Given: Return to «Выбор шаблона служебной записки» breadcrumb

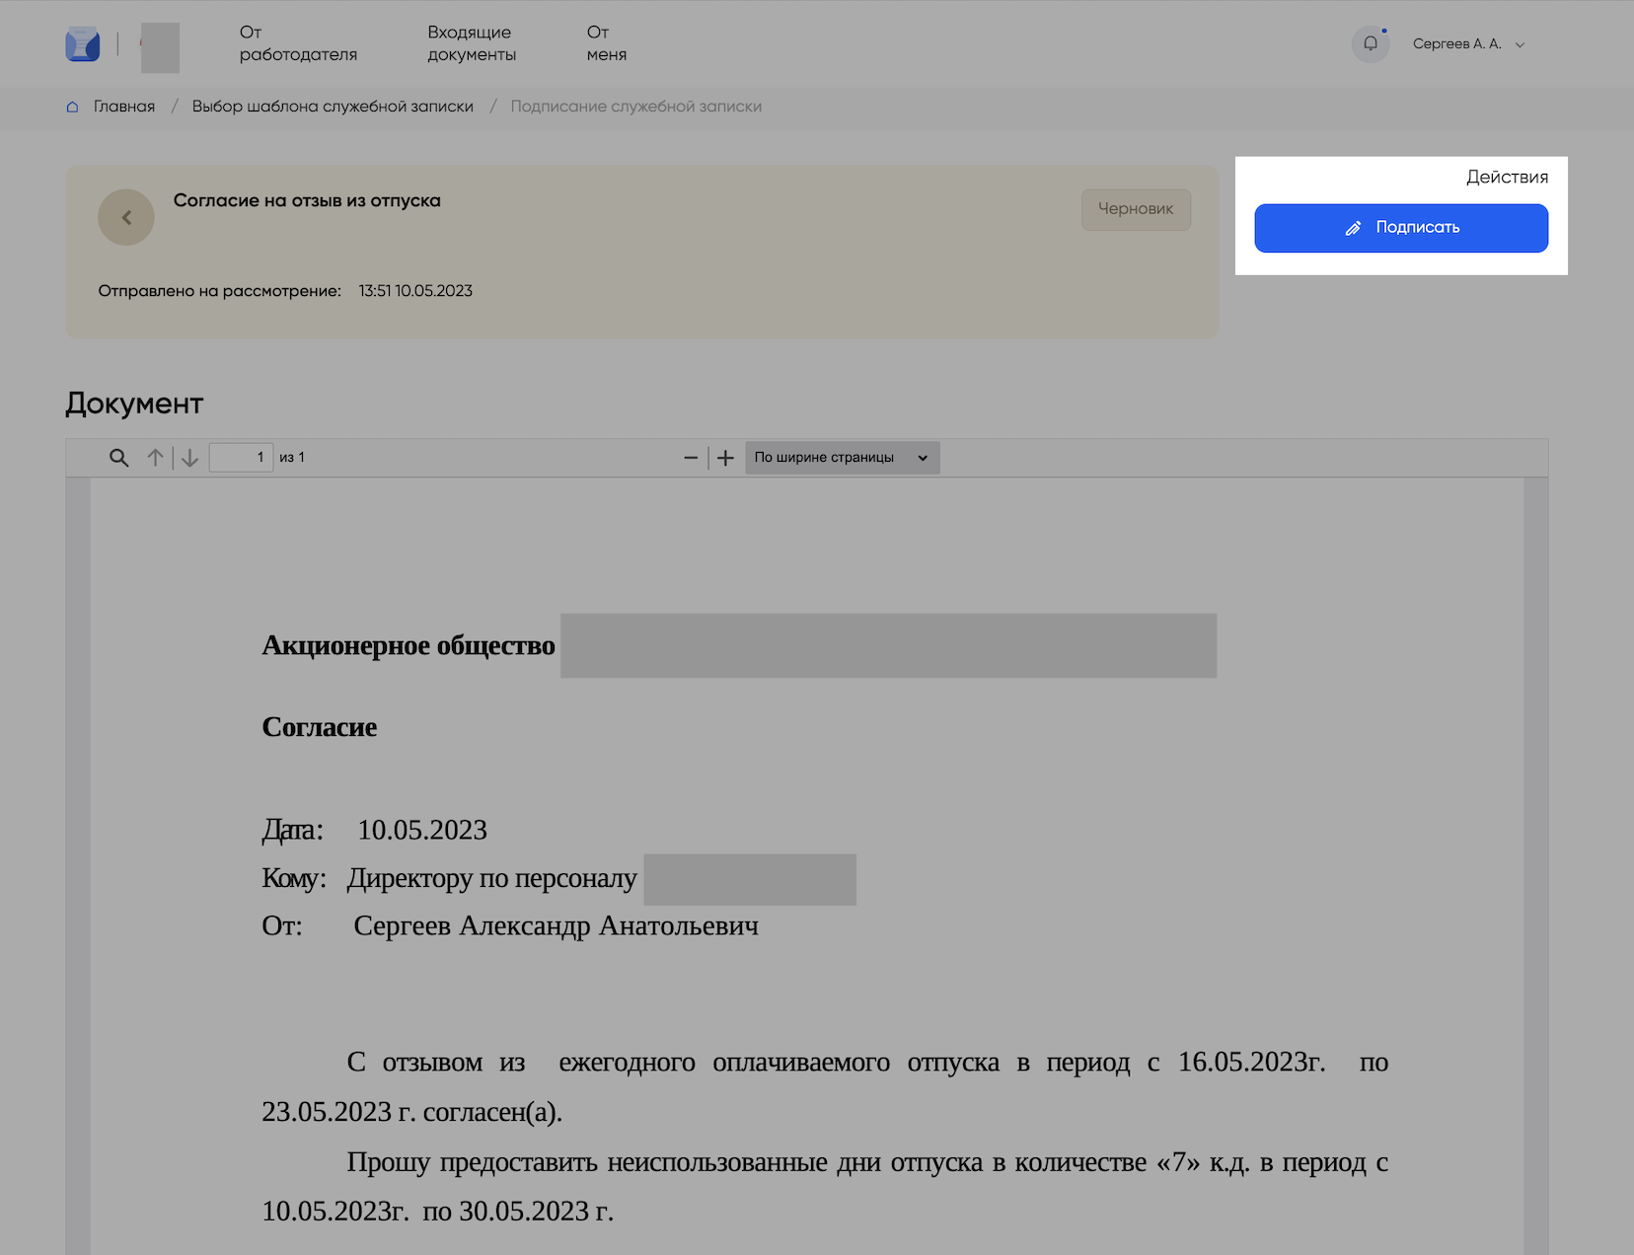Looking at the screenshot, I should tap(333, 107).
